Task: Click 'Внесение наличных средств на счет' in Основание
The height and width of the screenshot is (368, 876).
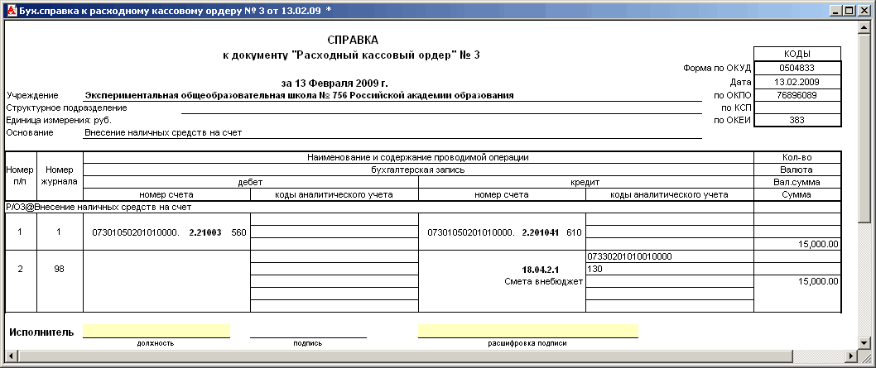Action: 163,132
